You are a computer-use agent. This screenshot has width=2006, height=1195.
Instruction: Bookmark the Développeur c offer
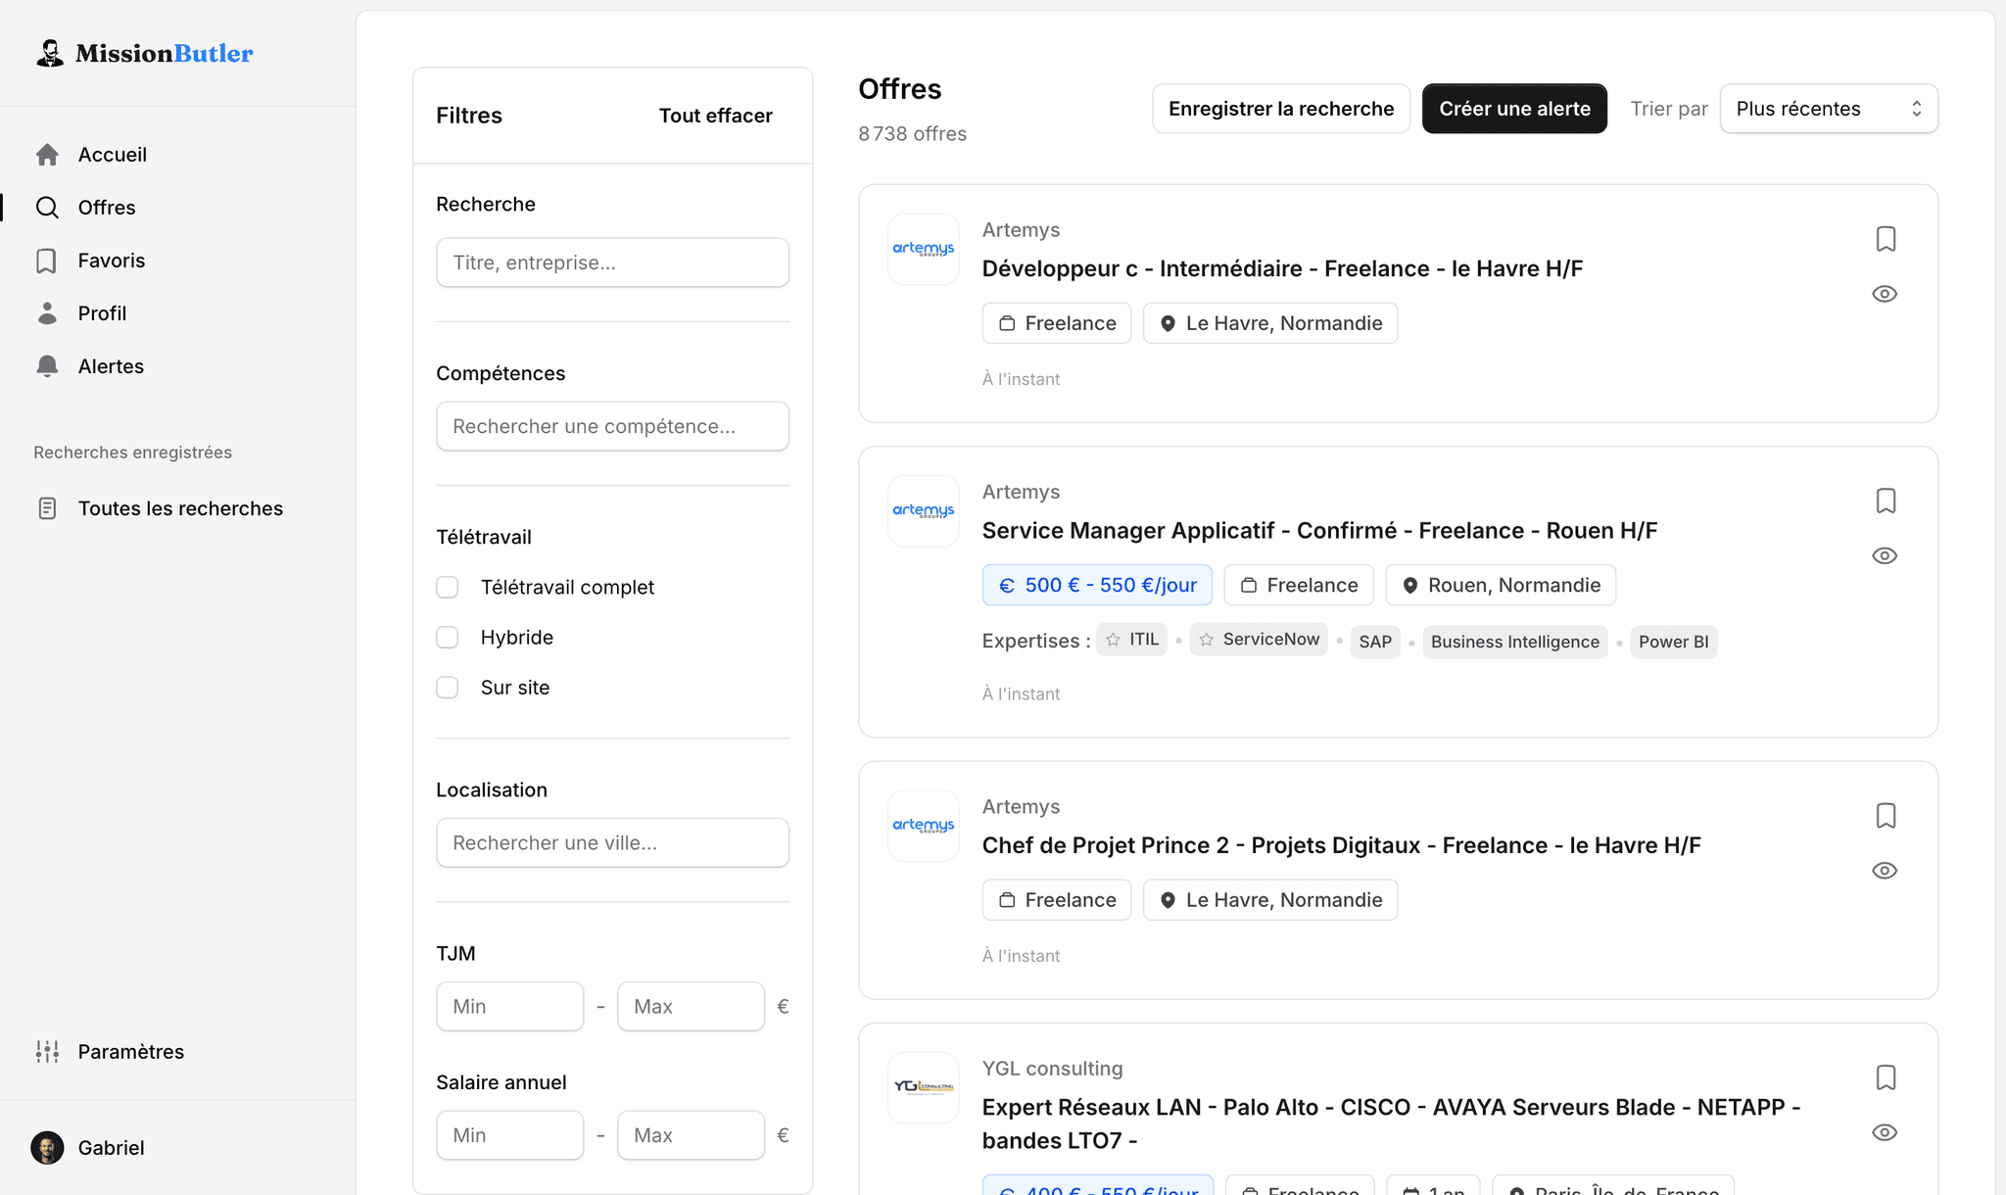1886,239
